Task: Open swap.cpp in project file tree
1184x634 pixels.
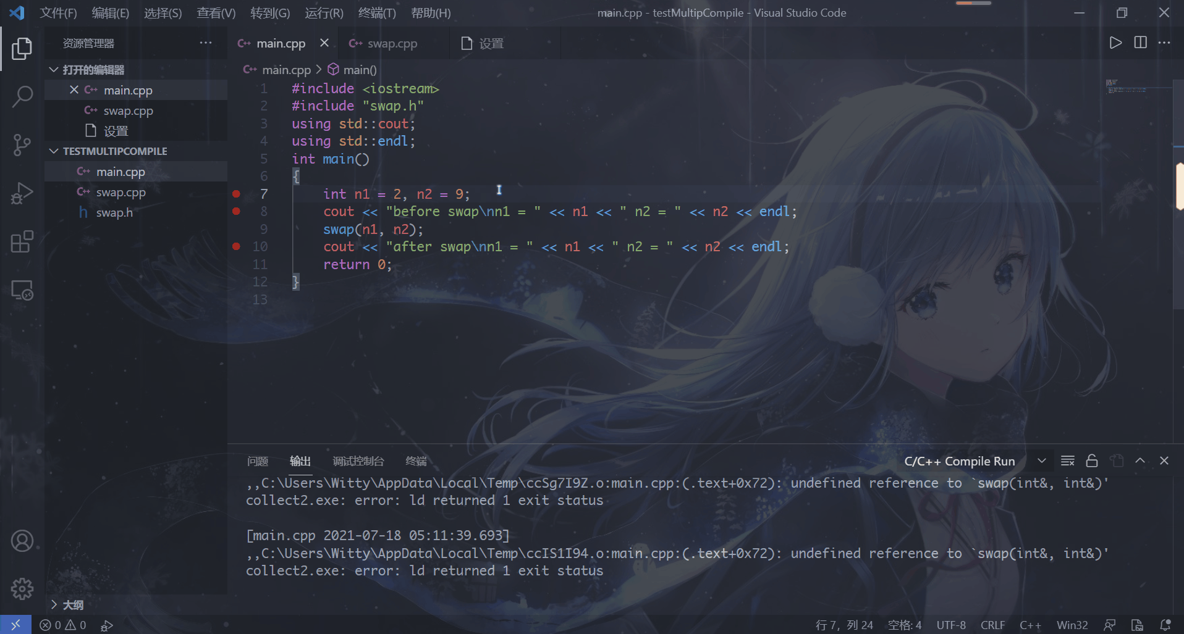Action: [136, 192]
